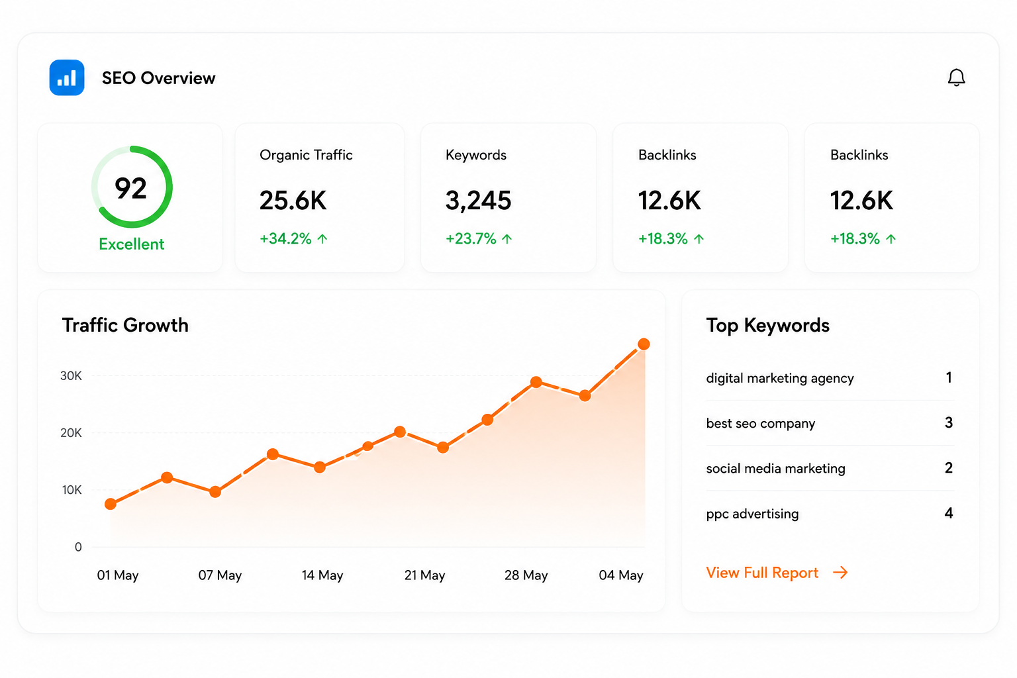Screen dimensions: 1017x678
Task: Click the SEO Overview title
Action: tap(159, 78)
